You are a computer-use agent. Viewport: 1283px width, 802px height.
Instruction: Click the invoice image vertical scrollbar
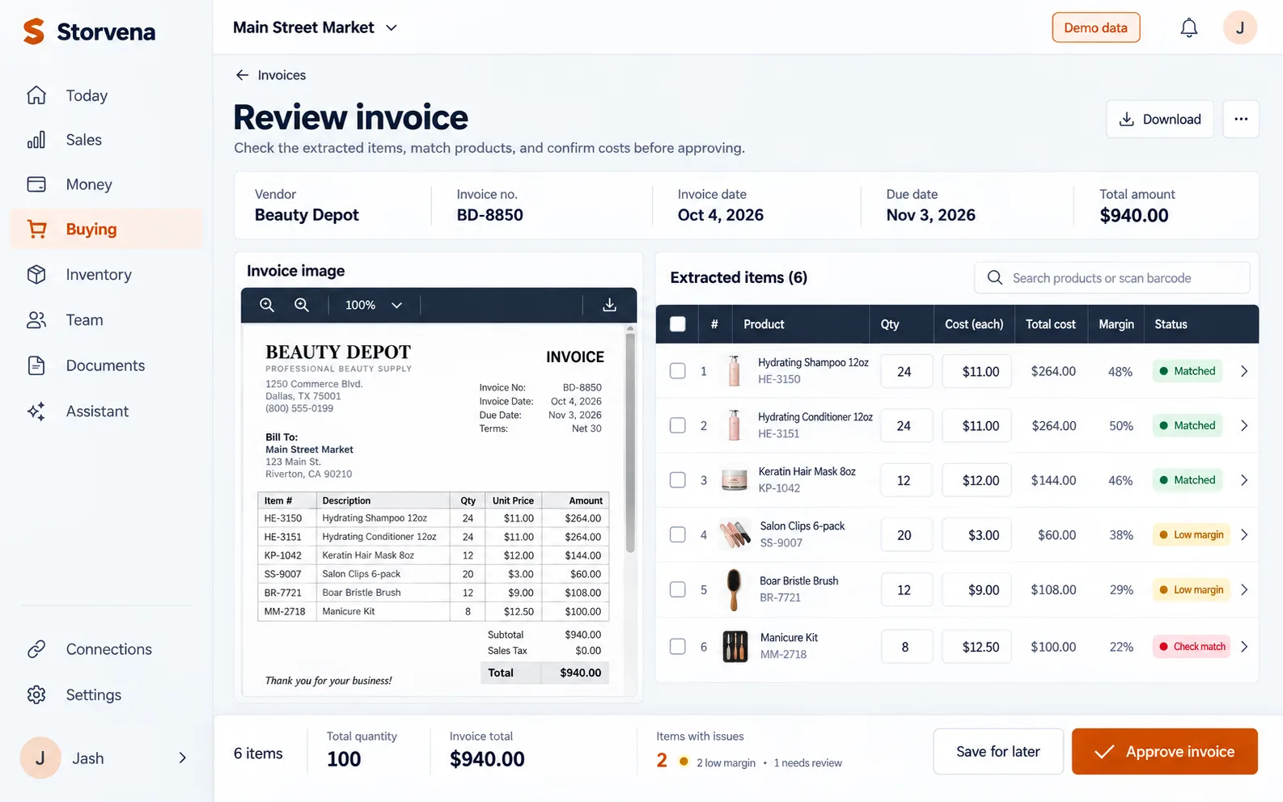[x=630, y=443]
